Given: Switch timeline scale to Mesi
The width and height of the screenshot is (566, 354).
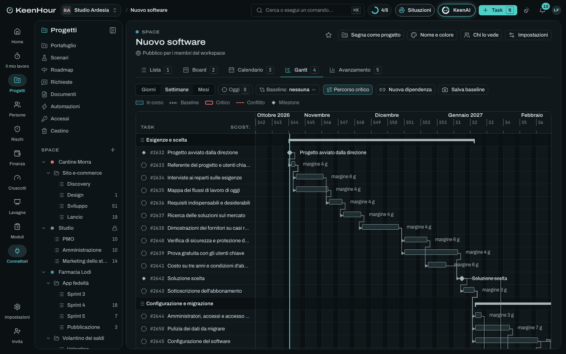Looking at the screenshot, I should click(204, 90).
